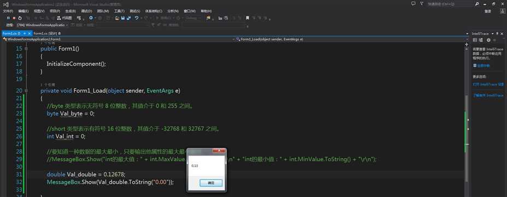
Task: Pin the Form1.cs tab
Action: point(25,34)
